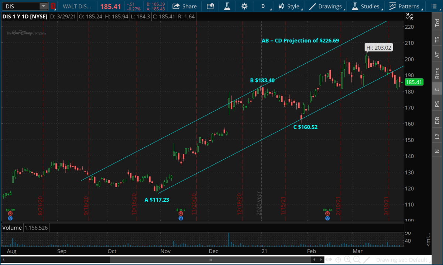The image size is (443, 265).
Task: Select the B $183.40 annotation
Action: (x=262, y=80)
